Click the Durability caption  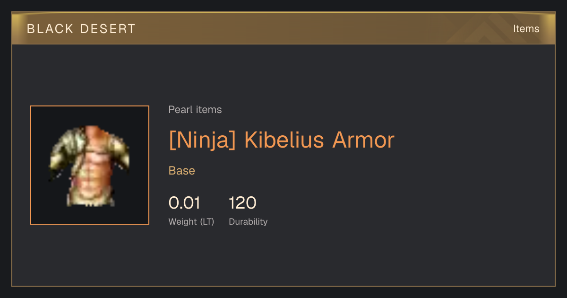coord(248,221)
